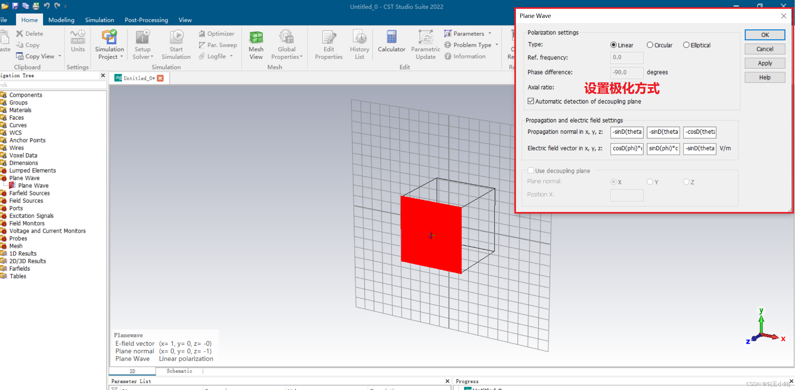
Task: Open the Problem Type dropdown arrow
Action: point(497,45)
